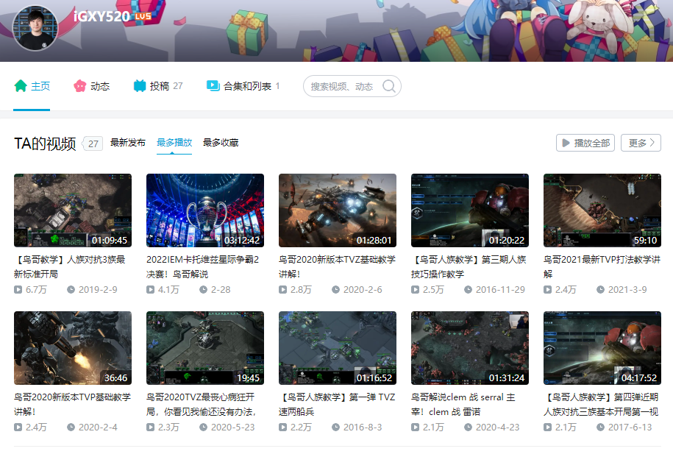Click the date text 2020-2-4
This screenshot has height=454, width=673.
click(x=98, y=427)
